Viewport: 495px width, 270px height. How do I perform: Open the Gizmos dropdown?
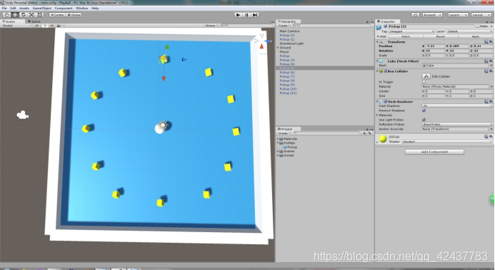point(211,26)
